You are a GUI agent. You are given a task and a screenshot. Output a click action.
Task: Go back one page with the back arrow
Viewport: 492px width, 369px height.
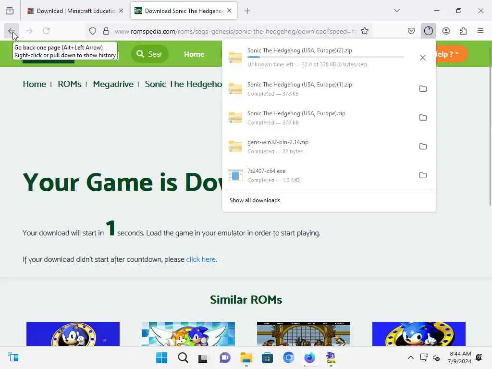pos(12,31)
